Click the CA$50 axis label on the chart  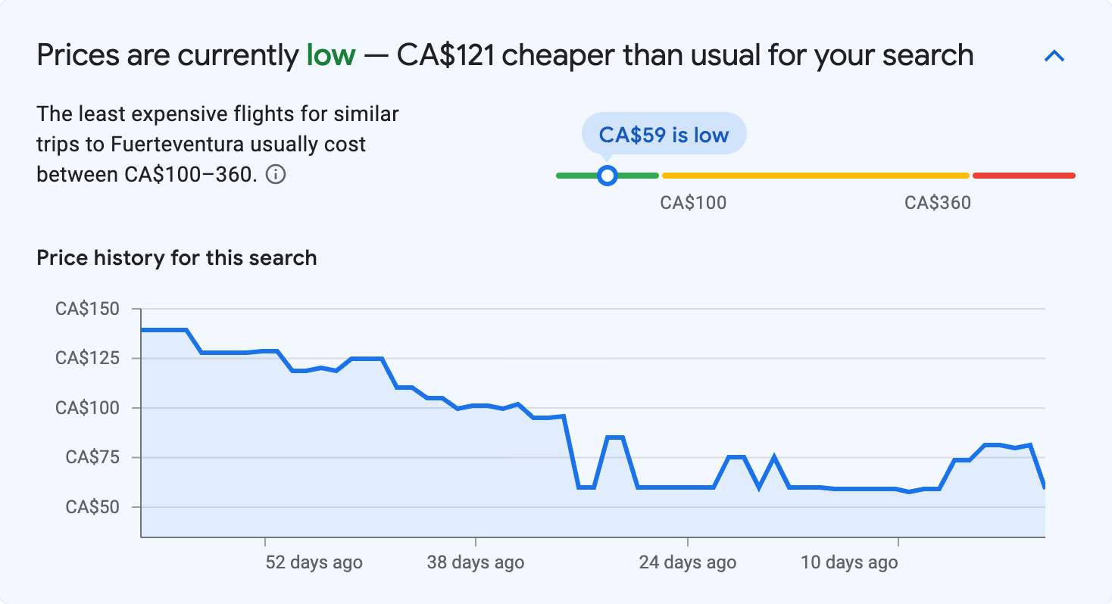92,507
